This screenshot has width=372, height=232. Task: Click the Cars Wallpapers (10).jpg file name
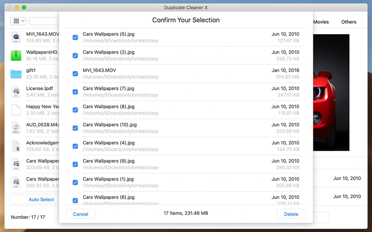(x=110, y=125)
